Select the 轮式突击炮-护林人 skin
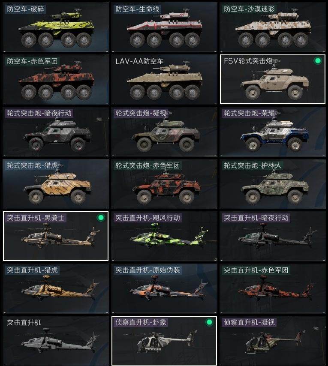 (273, 184)
